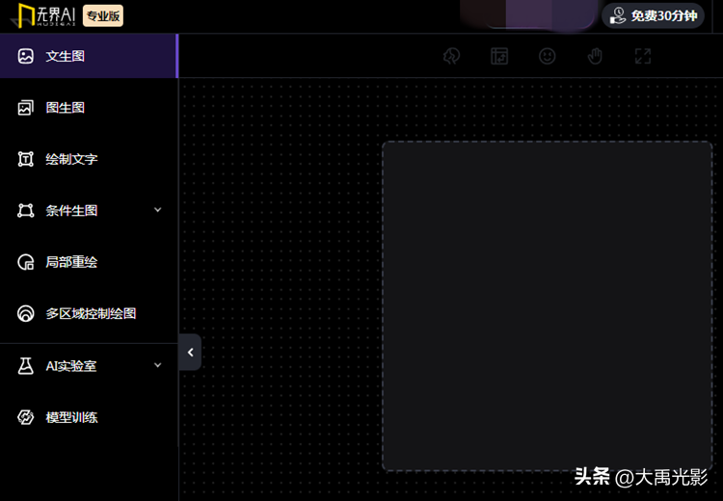The image size is (723, 501).
Task: Expand the AI实验室 submenu chevron
Action: (158, 365)
